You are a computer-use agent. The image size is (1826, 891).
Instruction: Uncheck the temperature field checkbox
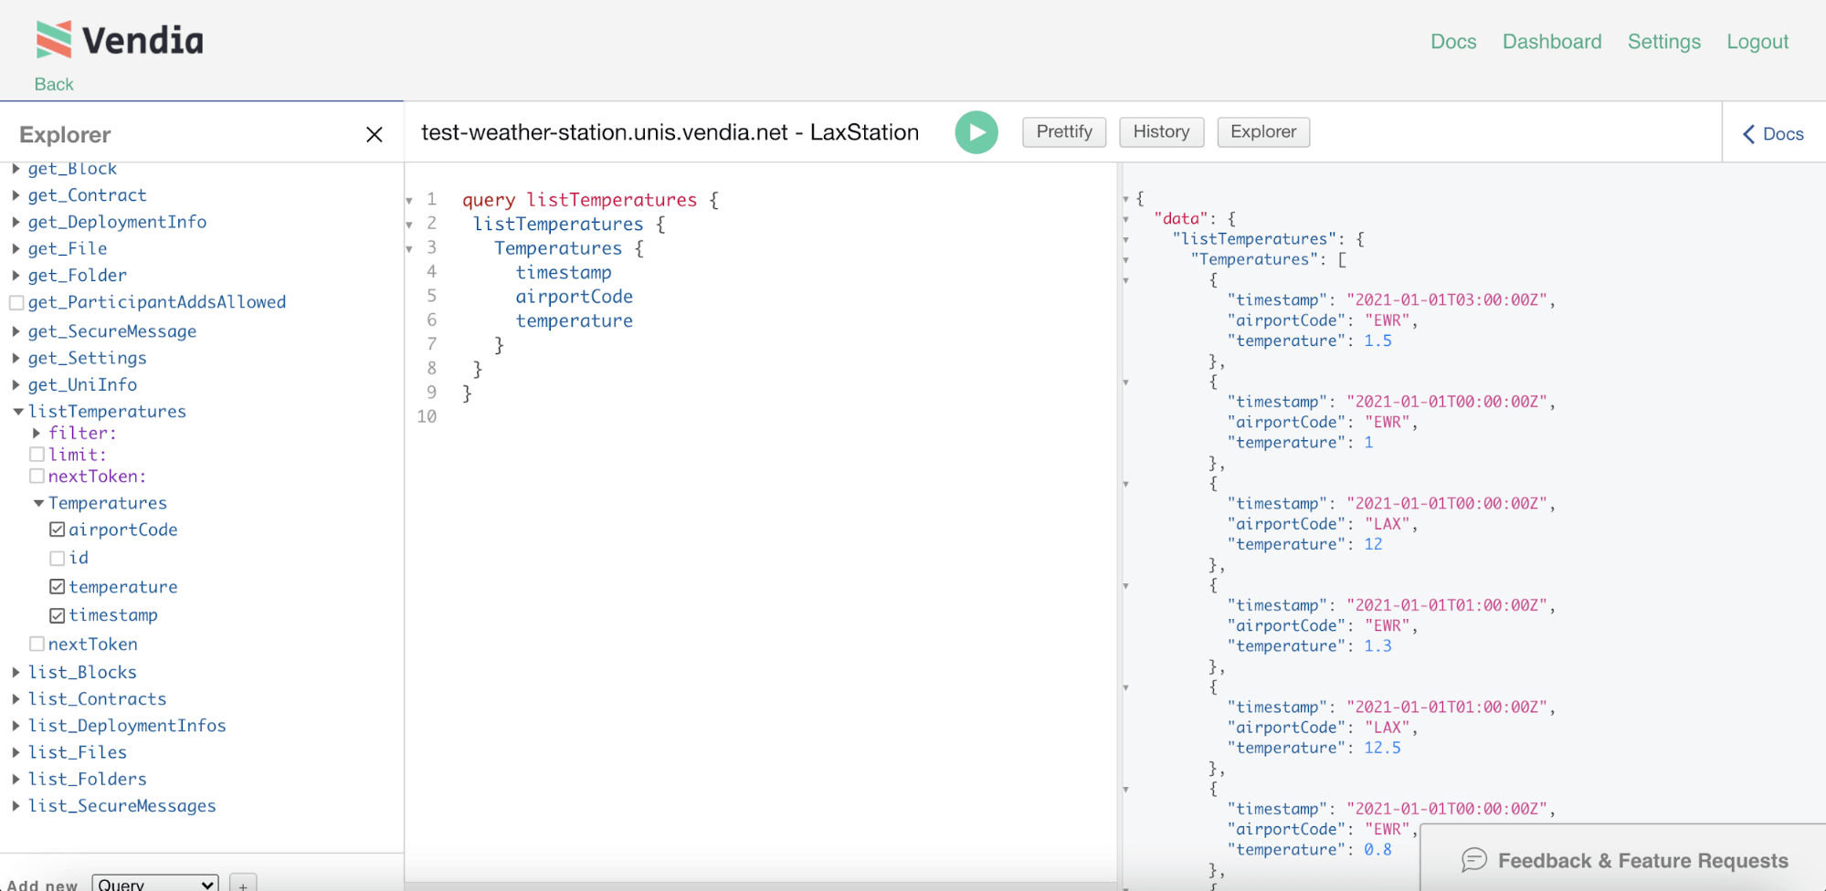coord(58,586)
